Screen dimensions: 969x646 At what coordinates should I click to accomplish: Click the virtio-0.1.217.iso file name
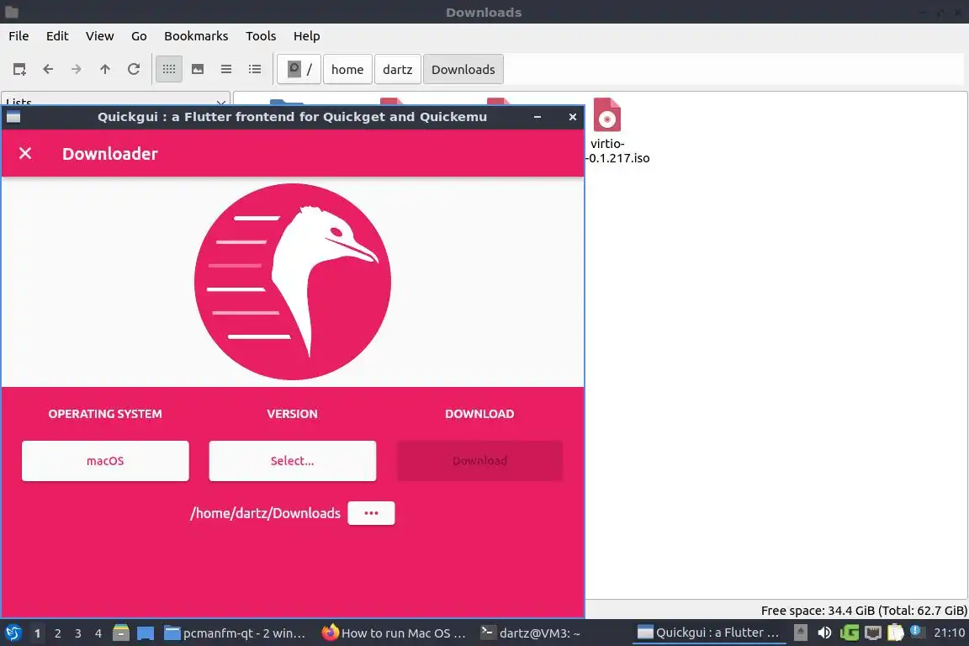coord(618,151)
